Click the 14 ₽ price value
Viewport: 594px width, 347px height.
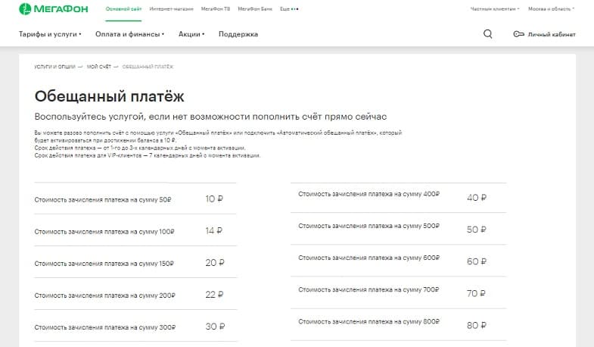tap(214, 230)
